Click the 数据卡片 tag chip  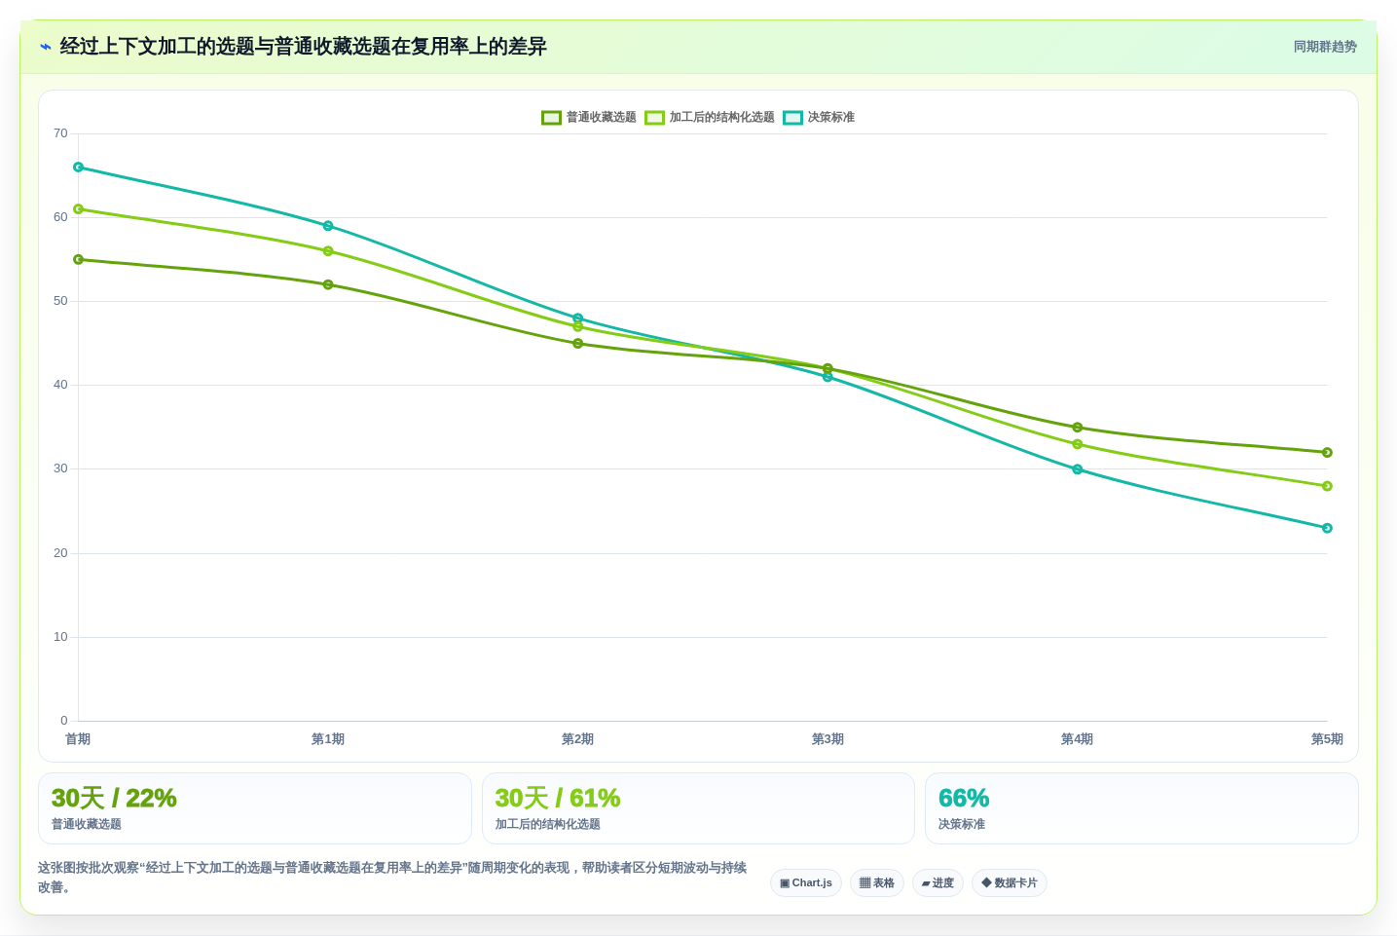click(1010, 883)
